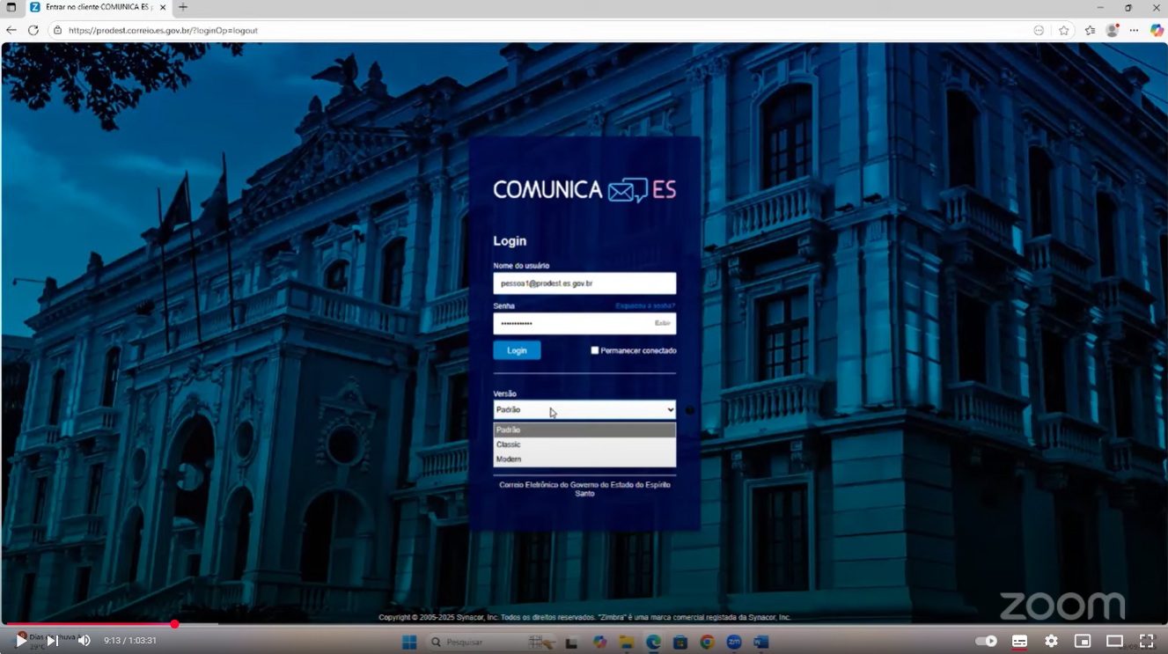Viewport: 1168px width, 654px height.
Task: Click the red video progress bar
Action: (x=88, y=624)
